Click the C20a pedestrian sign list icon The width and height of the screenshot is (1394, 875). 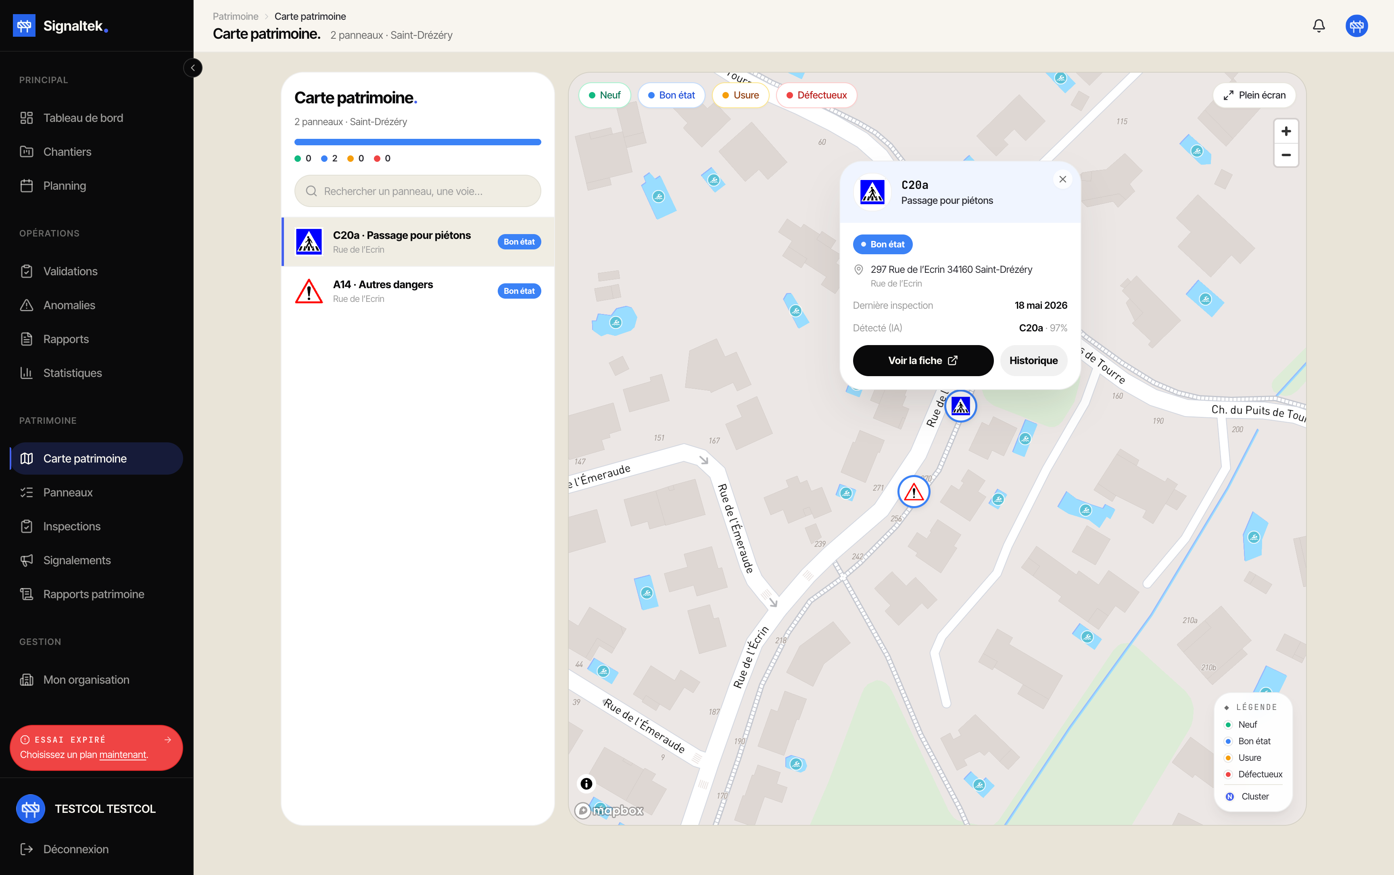[x=309, y=242]
